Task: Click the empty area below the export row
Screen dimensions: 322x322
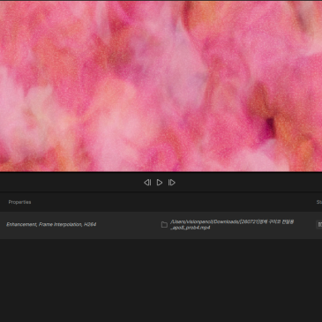Action: (x=161, y=281)
